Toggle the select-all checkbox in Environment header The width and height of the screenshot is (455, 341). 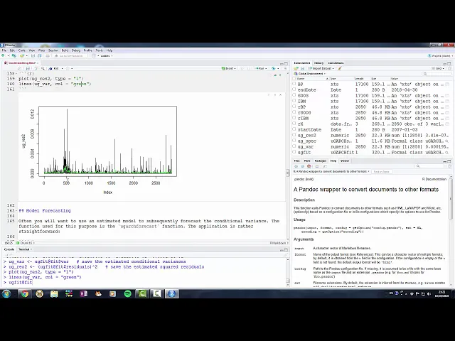pyautogui.click(x=294, y=79)
